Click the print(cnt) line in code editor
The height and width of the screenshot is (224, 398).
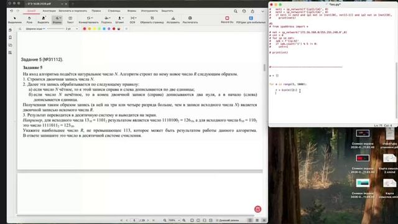pos(279,52)
